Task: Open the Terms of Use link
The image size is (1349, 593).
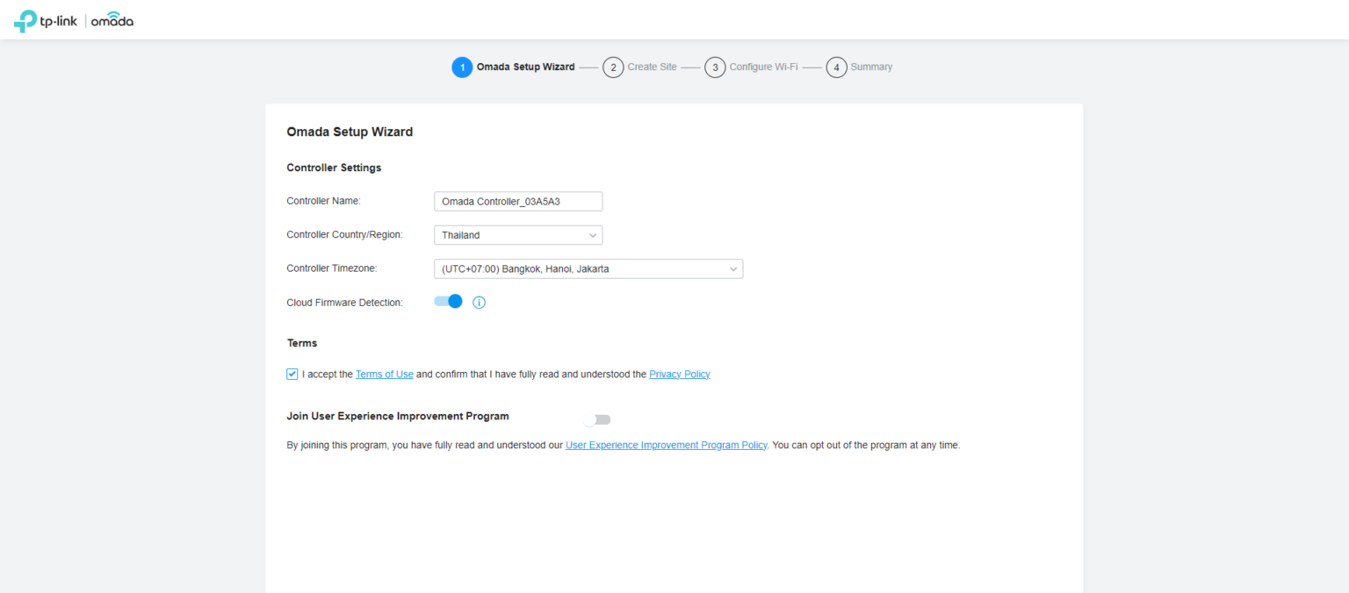Action: coord(384,375)
